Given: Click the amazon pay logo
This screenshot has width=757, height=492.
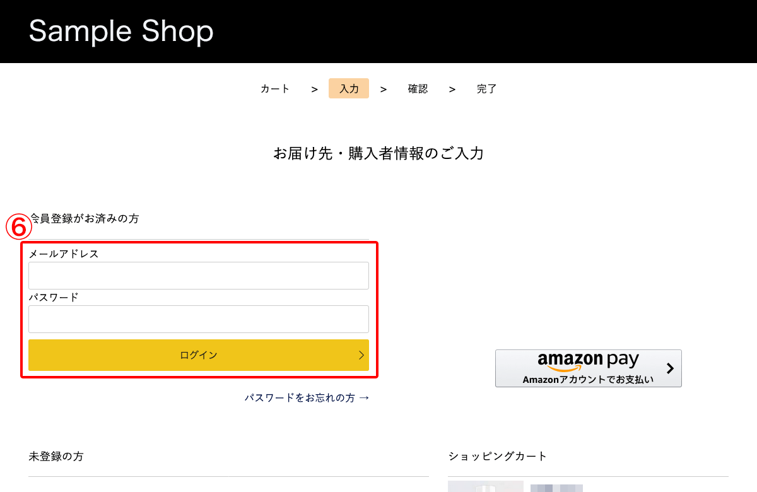Looking at the screenshot, I should (x=588, y=361).
